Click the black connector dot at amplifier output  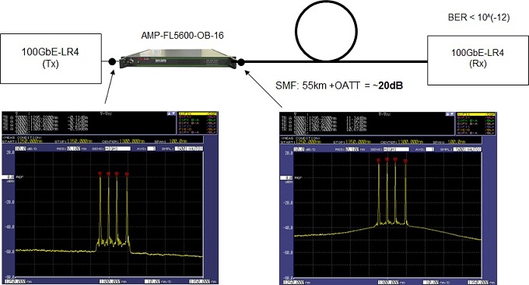[x=241, y=62]
